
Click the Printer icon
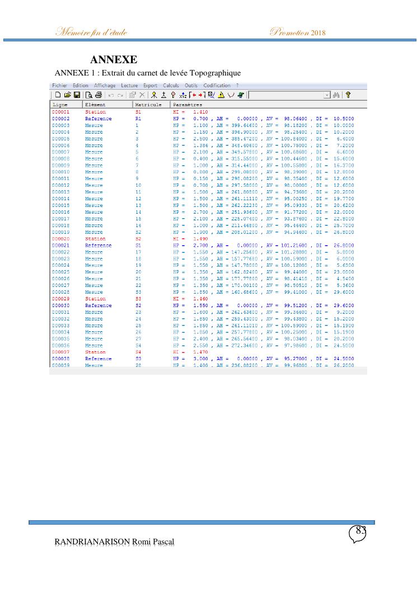[x=99, y=95]
